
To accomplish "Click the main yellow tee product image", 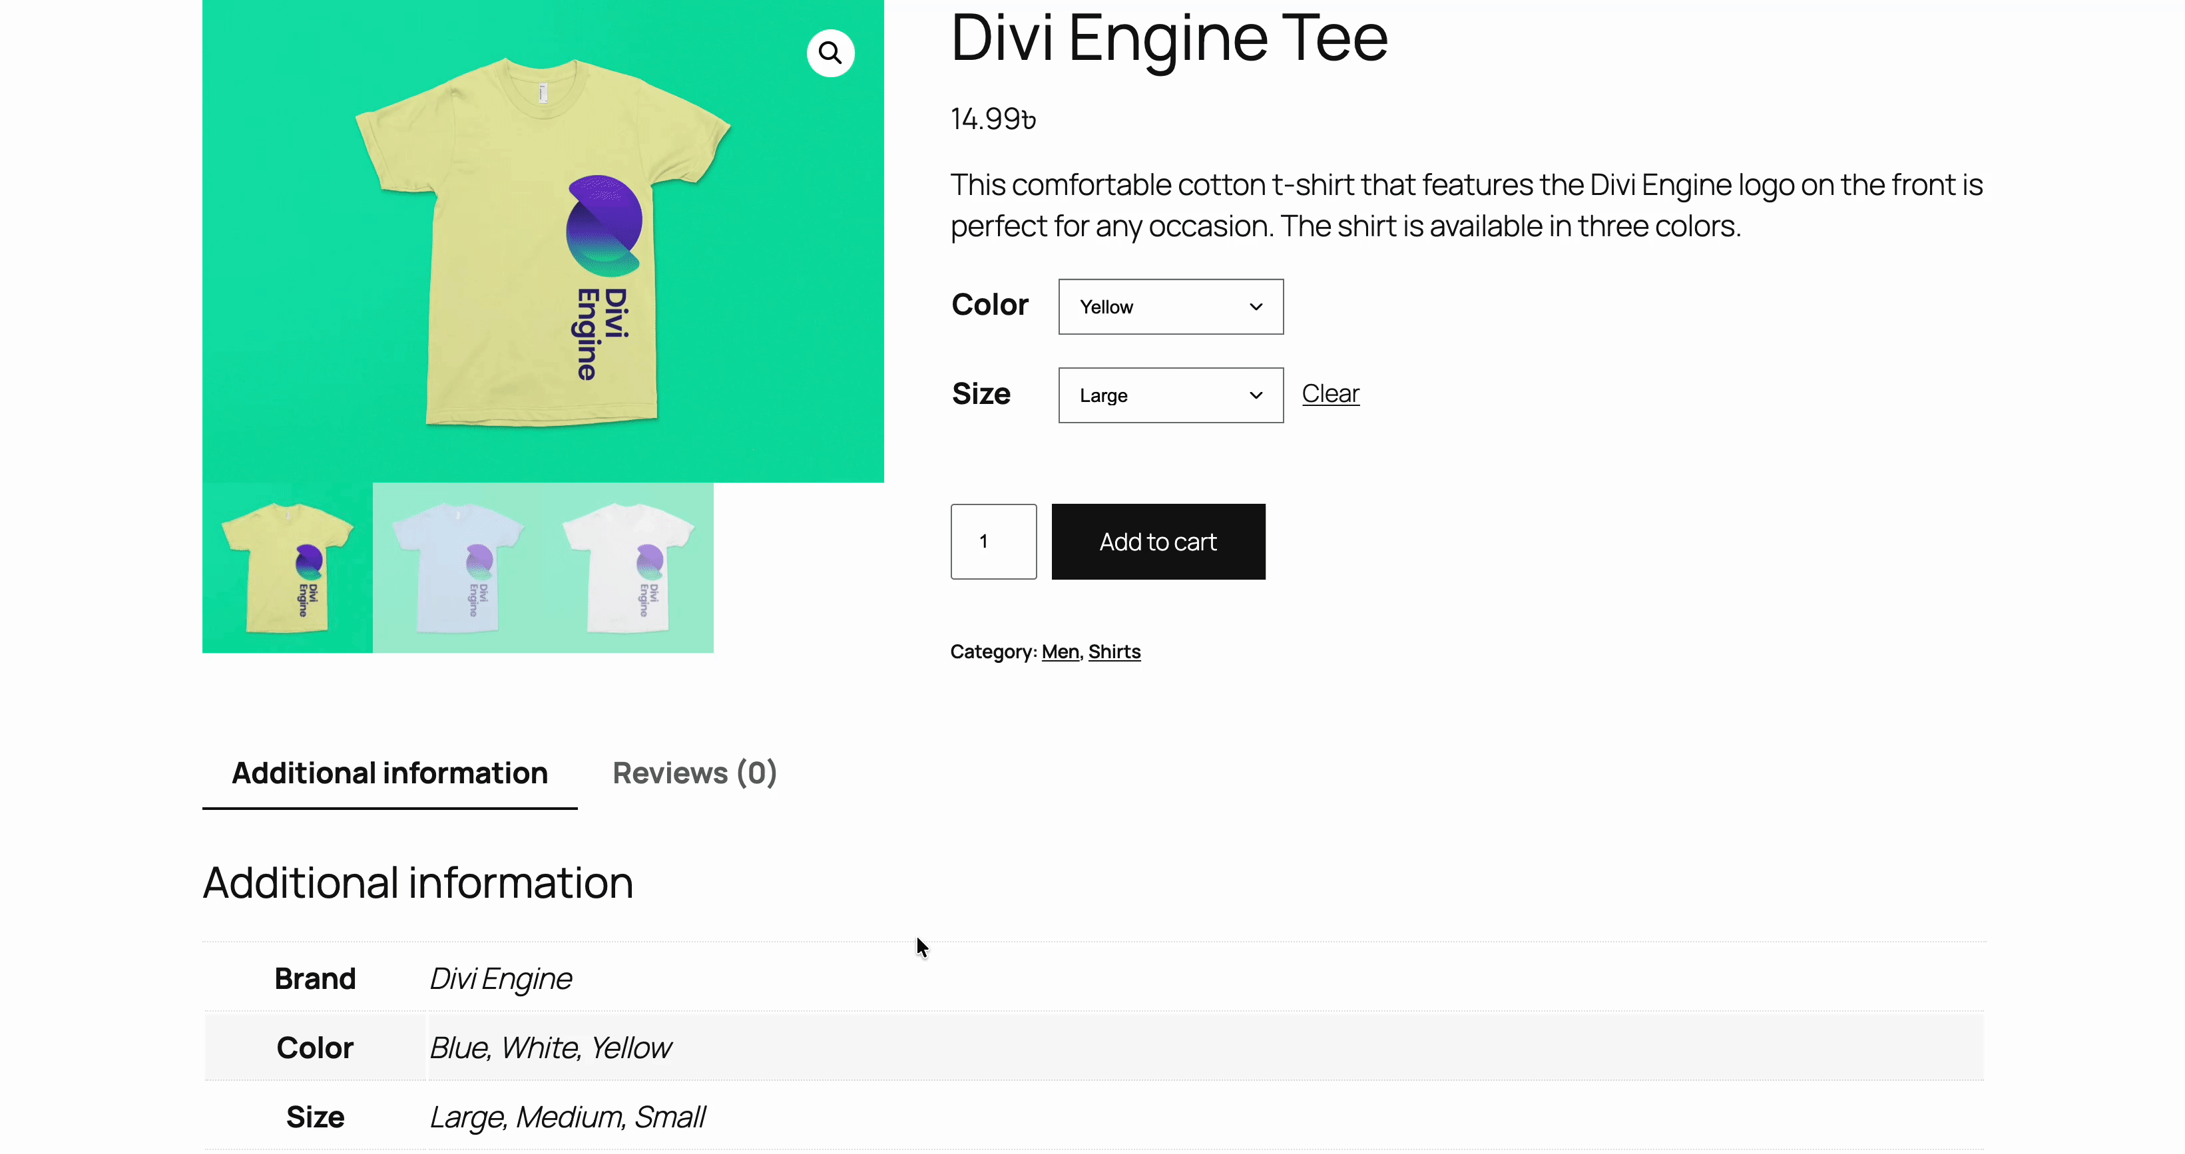I will pos(543,241).
